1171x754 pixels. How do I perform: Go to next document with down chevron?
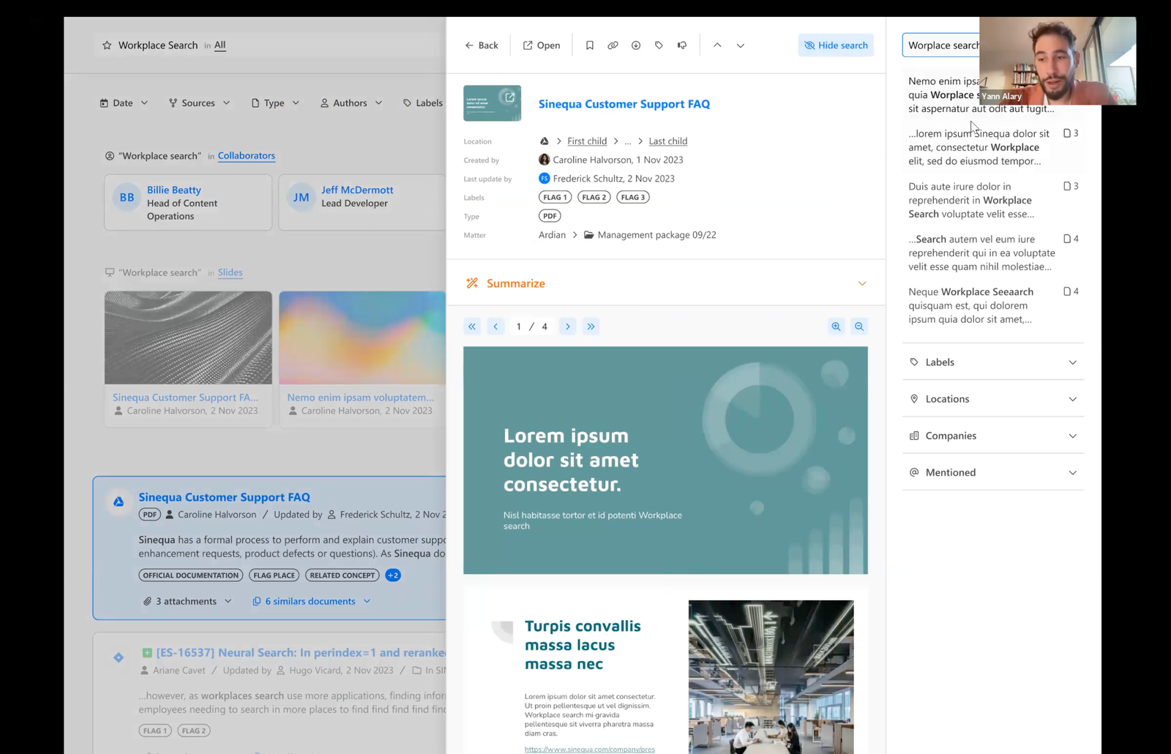[x=741, y=45]
